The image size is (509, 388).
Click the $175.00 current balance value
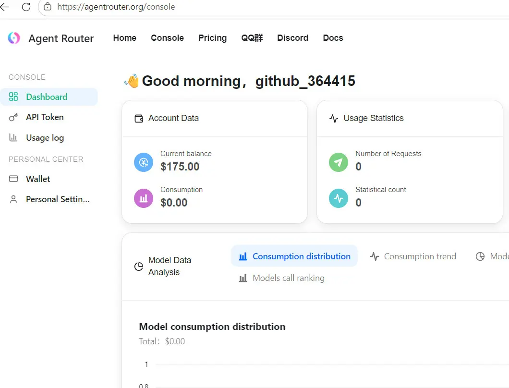[x=180, y=167]
